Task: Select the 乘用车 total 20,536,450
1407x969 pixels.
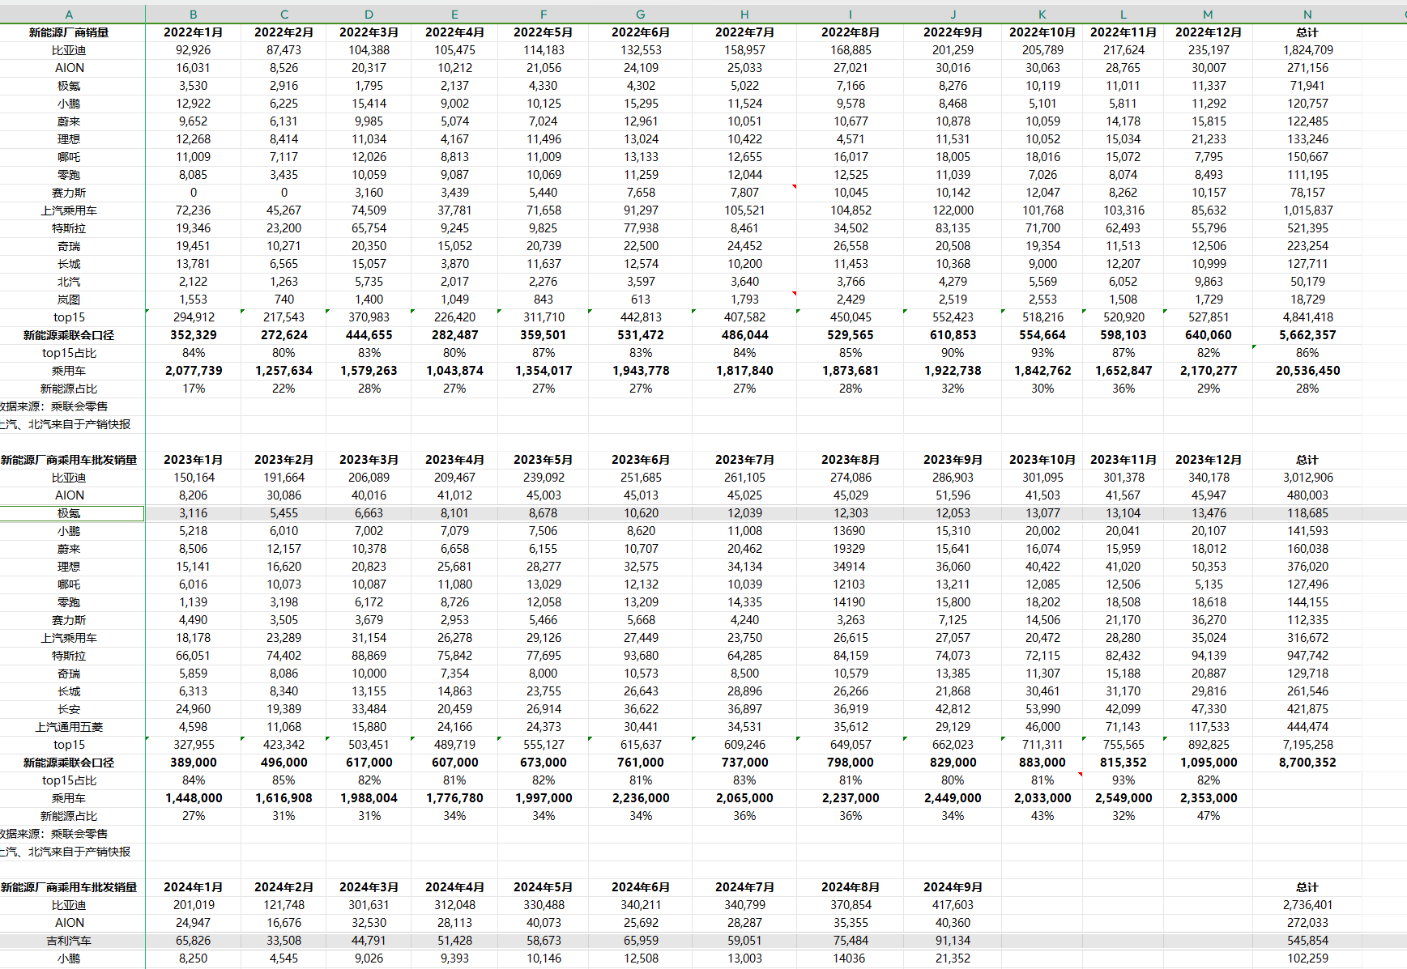Action: click(1307, 371)
